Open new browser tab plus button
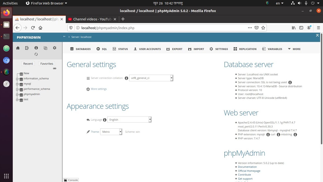The width and height of the screenshot is (323, 182). coord(123,19)
